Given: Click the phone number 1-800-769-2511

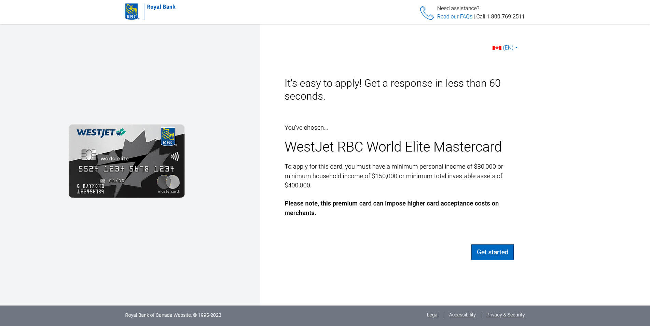Looking at the screenshot, I should click(506, 16).
